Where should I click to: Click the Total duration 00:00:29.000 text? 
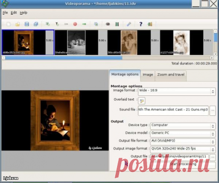coord(194,63)
